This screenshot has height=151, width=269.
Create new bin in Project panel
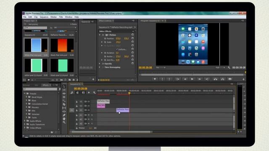tap(70, 80)
